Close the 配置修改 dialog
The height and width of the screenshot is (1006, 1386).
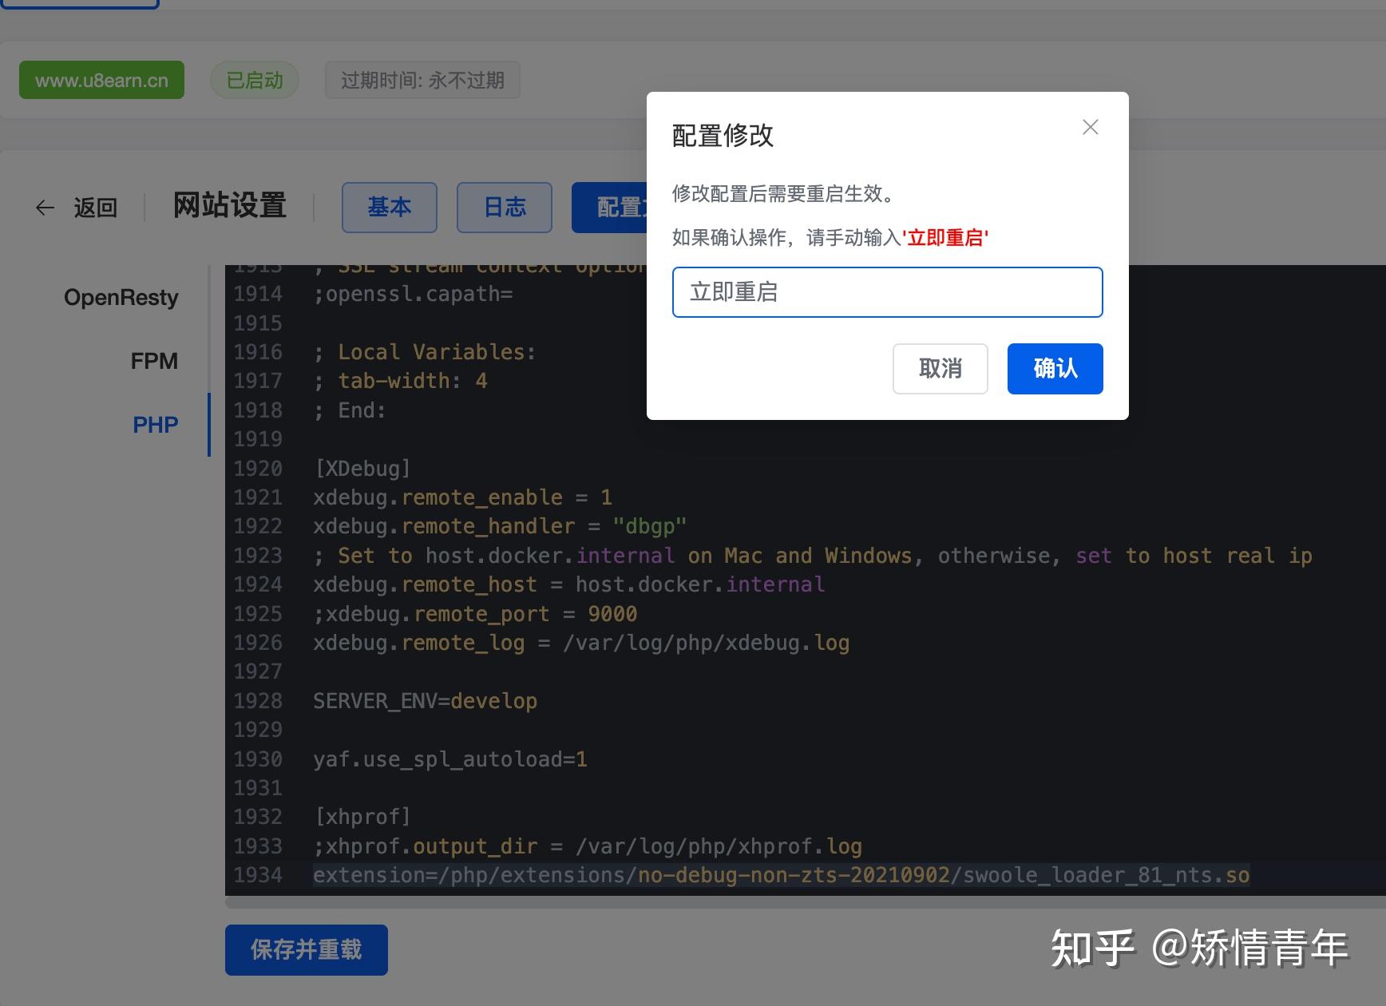(1090, 127)
